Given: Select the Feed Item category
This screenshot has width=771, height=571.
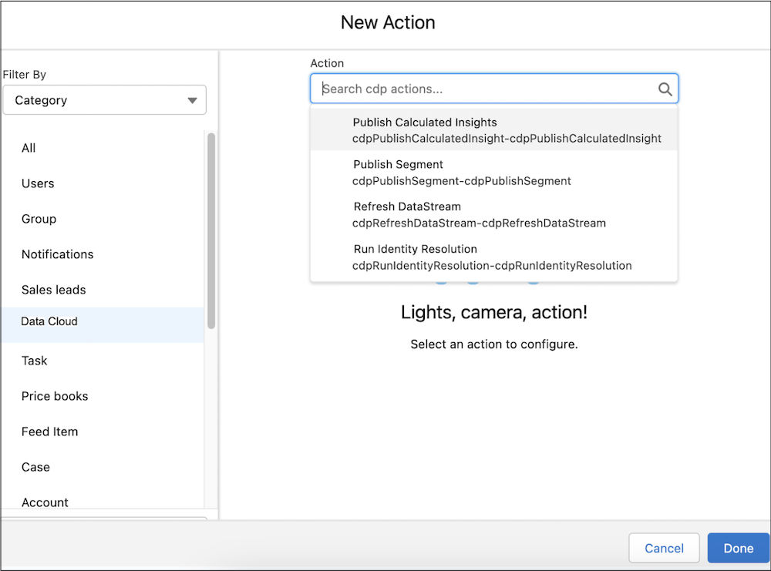Looking at the screenshot, I should coord(103,432).
